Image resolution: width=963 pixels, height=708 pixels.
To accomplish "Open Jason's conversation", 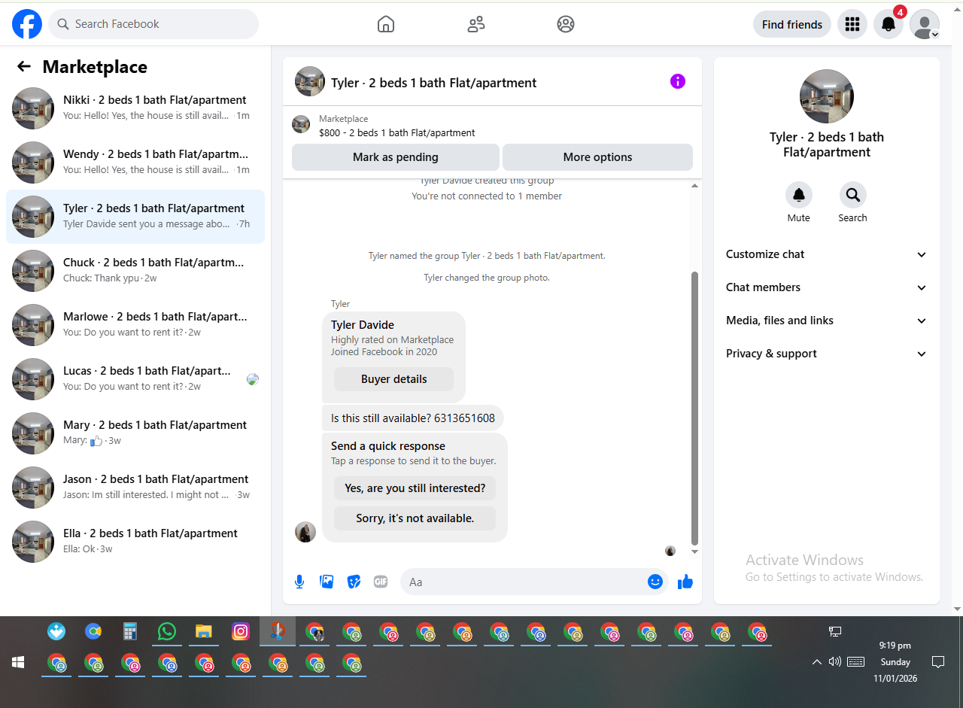I will (135, 488).
